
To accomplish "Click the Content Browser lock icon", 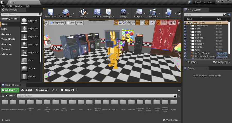I will click(179, 90).
